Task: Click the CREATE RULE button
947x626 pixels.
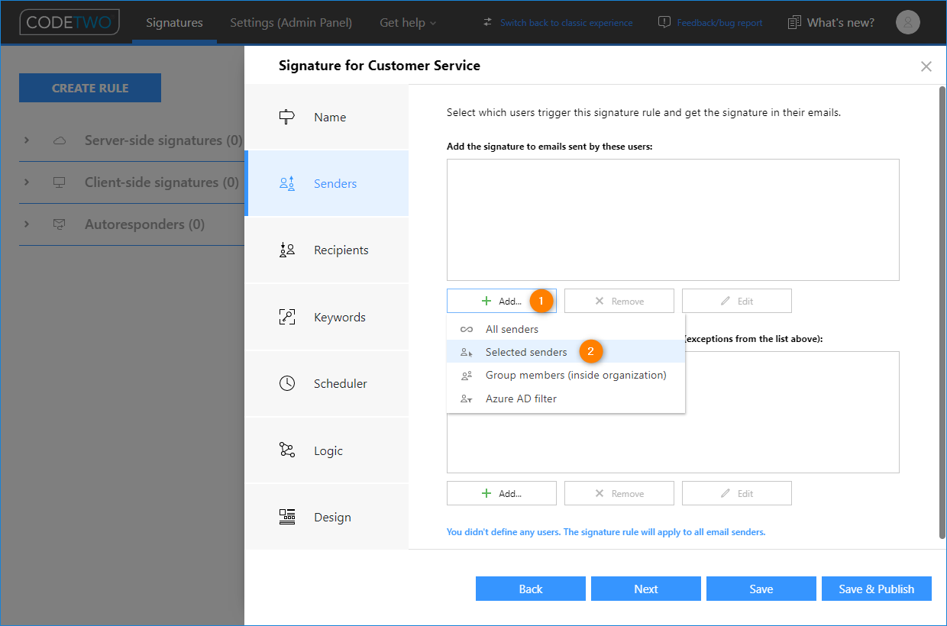Action: [x=90, y=88]
